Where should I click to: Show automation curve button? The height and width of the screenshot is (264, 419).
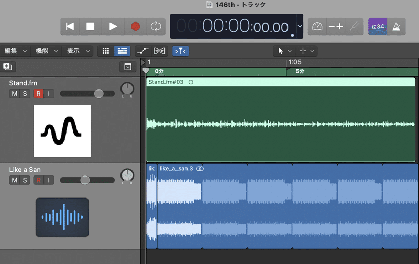[x=143, y=51]
